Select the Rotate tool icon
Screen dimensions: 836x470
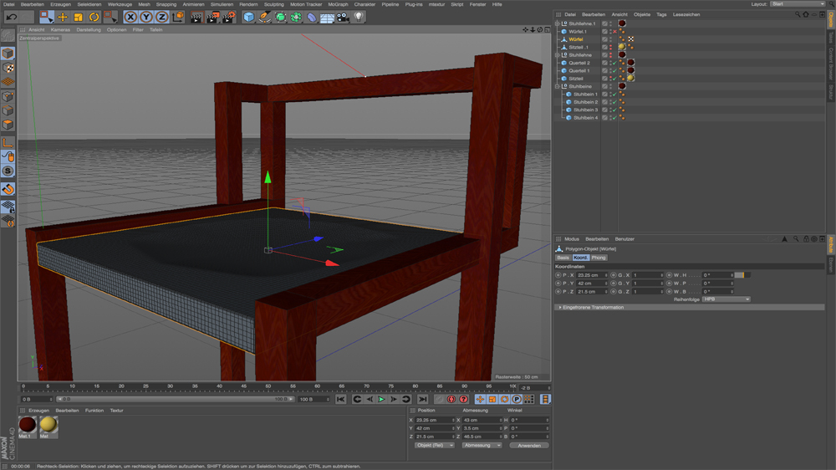94,17
